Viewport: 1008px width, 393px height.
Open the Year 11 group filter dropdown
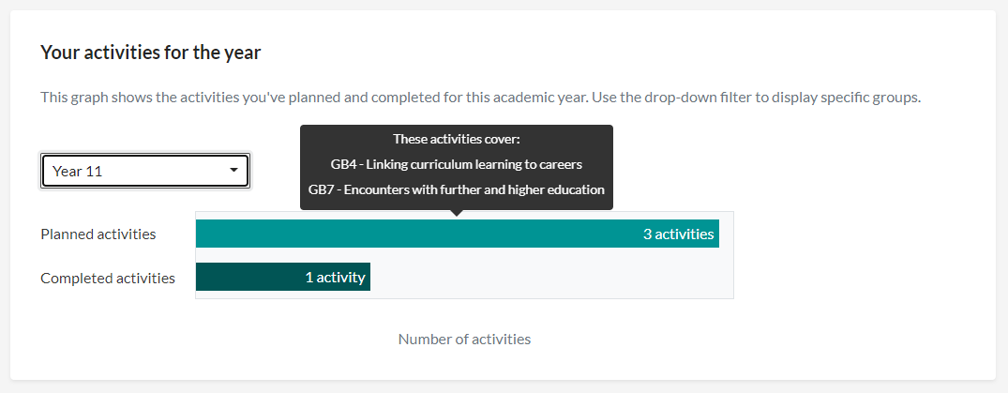pos(145,171)
